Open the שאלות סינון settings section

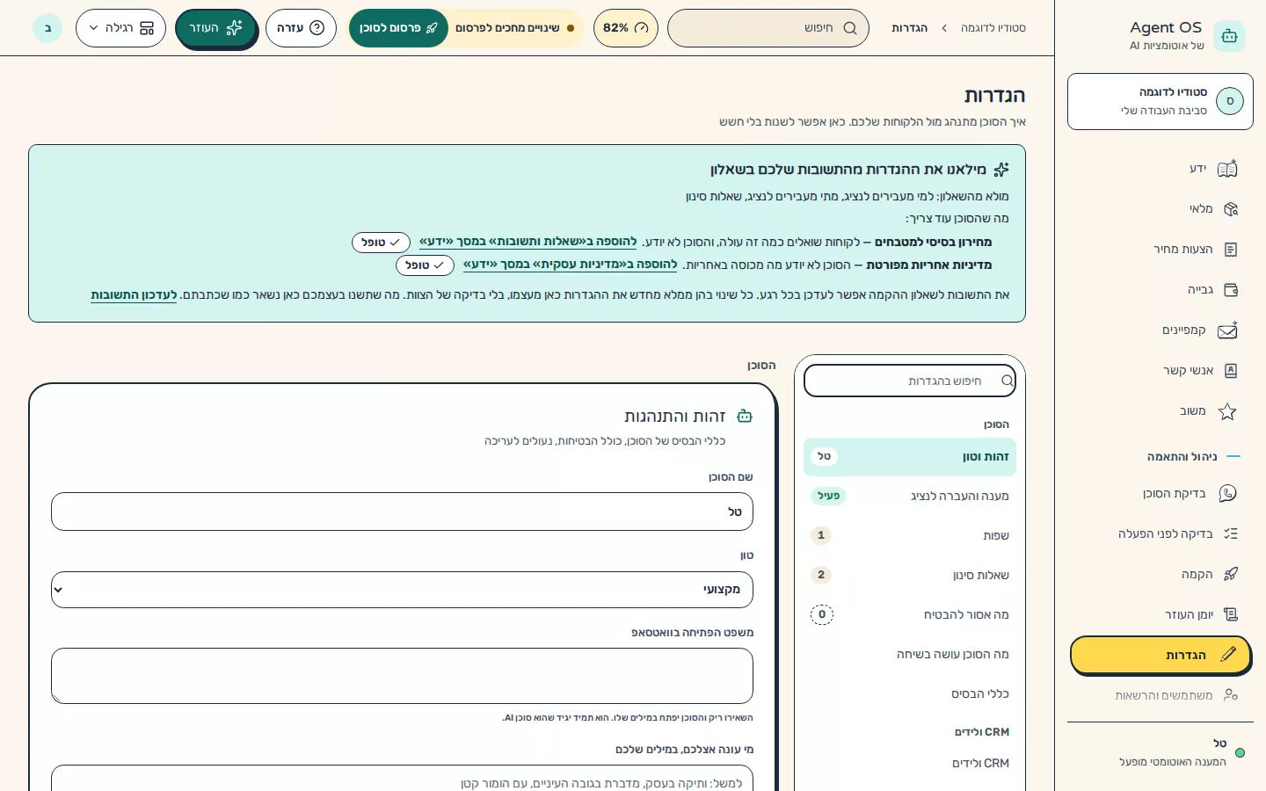coord(910,576)
